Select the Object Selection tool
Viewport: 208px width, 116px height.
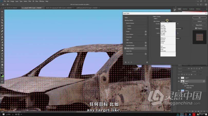click(x=2, y=20)
